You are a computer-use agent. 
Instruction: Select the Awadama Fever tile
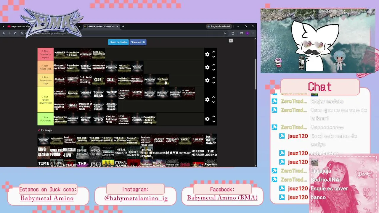click(x=73, y=67)
